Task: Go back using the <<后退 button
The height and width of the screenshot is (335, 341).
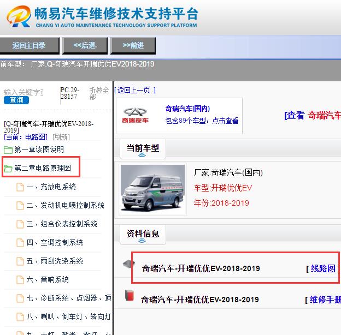Action: coord(85,46)
